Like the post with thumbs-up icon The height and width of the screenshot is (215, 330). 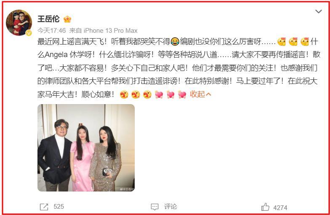[265, 207]
